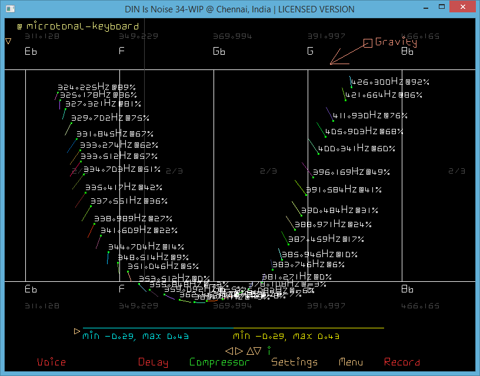Click the DIN app icon in title bar
Image resolution: width=480 pixels, height=376 pixels.
pos(8,9)
